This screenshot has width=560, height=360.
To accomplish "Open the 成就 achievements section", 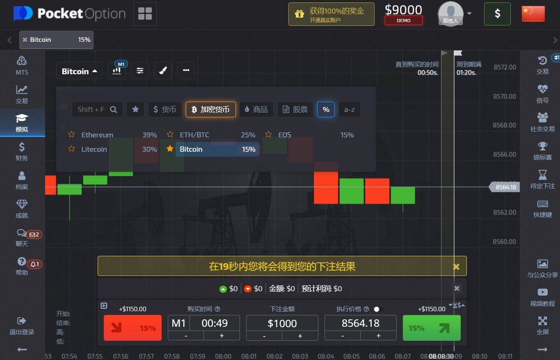I will 22,209.
